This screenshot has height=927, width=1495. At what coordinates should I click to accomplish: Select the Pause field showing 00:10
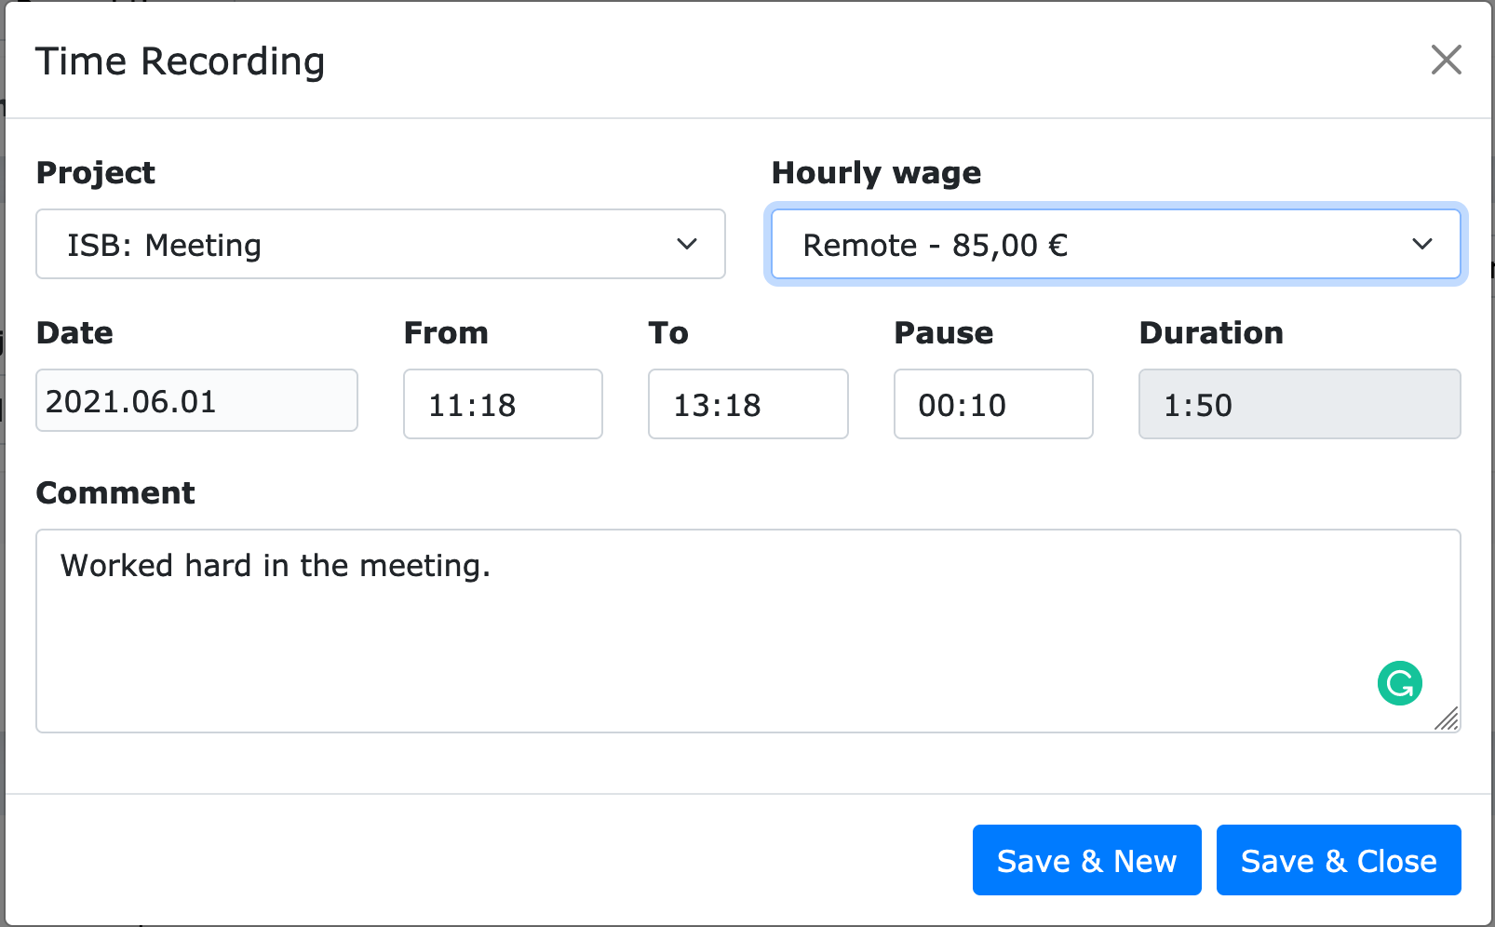992,404
